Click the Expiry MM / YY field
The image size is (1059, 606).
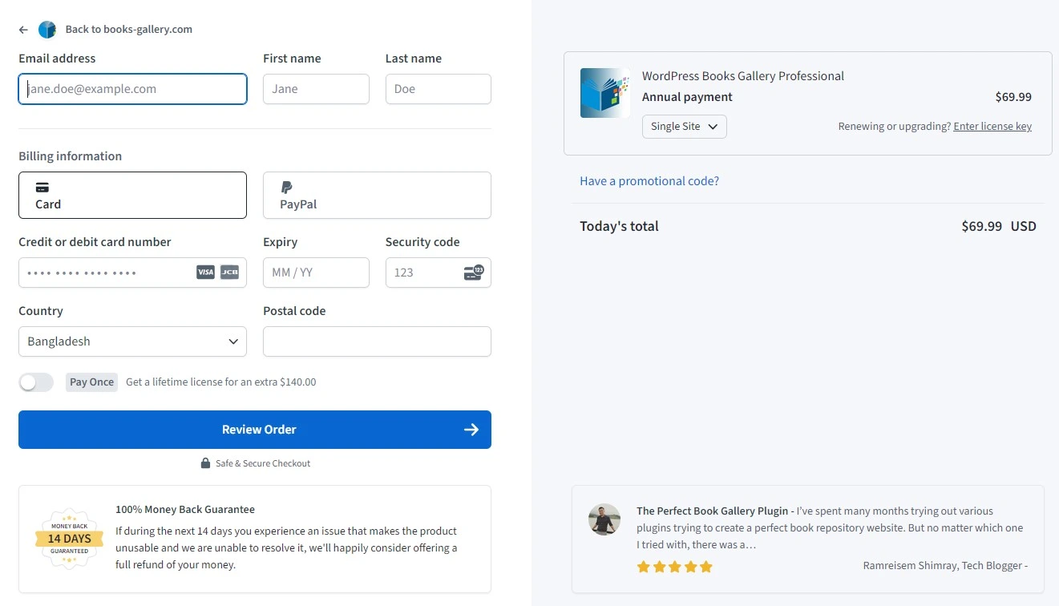pyautogui.click(x=316, y=273)
